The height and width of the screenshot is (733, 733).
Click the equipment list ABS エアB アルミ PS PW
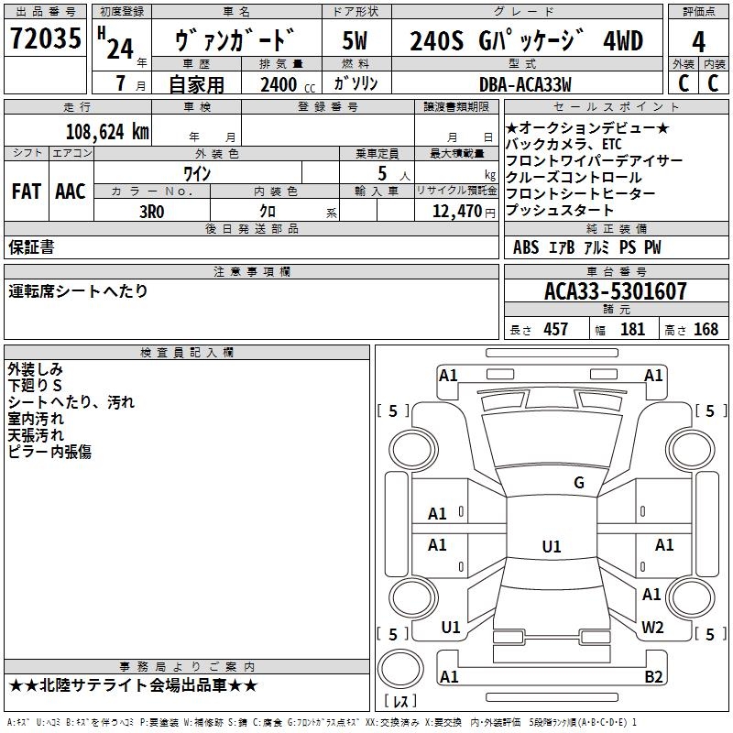[x=586, y=247]
